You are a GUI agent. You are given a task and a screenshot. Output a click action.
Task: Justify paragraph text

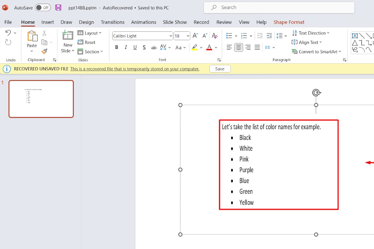[x=257, y=47]
